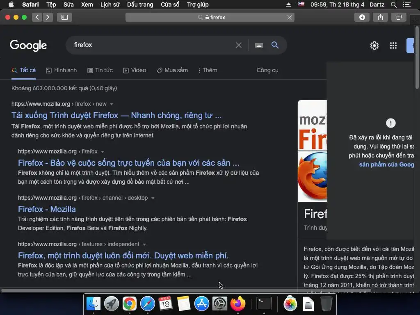Open the Tải xuống Trình duyệt Firefox result

pos(116,115)
